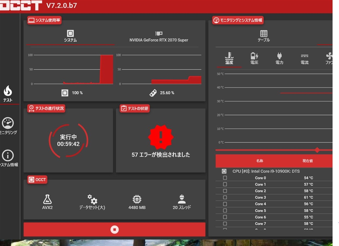The image size is (339, 246).
Task: Select the テーブル tab in monitoring panel
Action: tap(264, 36)
